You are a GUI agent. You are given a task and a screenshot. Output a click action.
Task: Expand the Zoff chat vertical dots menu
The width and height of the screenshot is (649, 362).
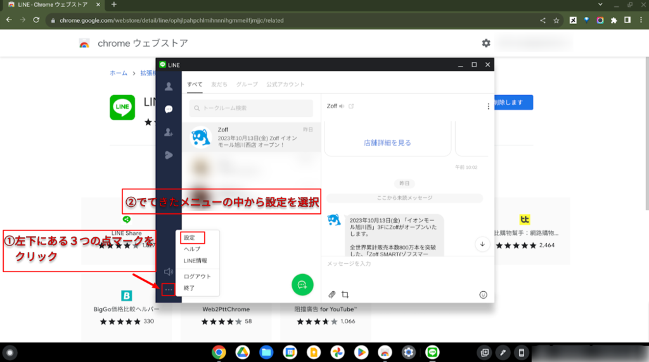pyautogui.click(x=488, y=106)
